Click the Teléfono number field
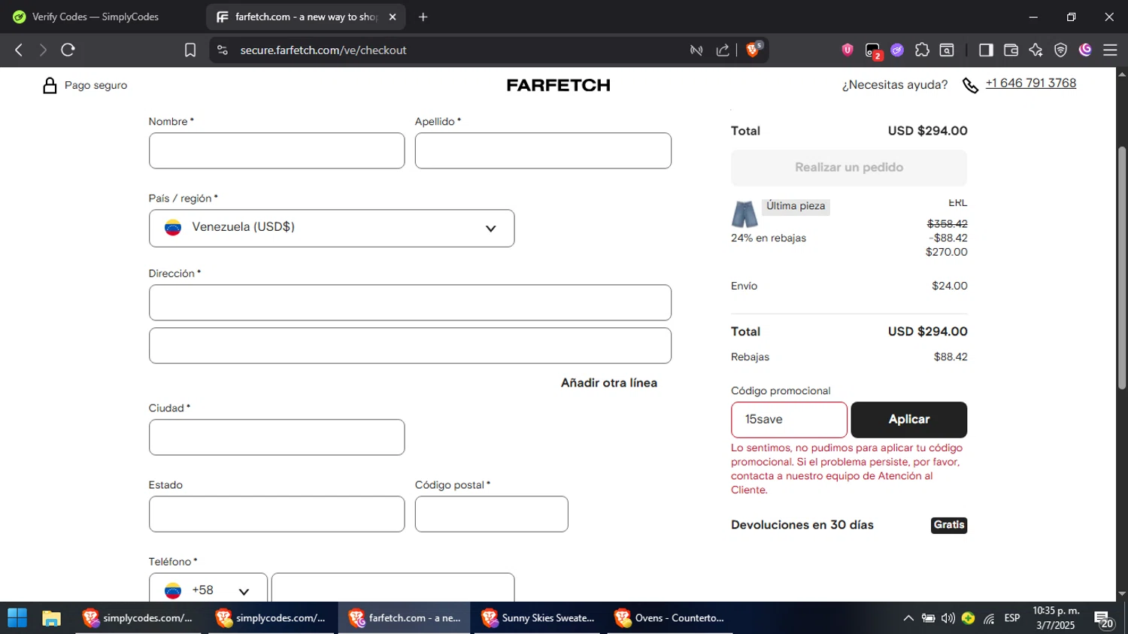This screenshot has width=1128, height=634. click(393, 588)
